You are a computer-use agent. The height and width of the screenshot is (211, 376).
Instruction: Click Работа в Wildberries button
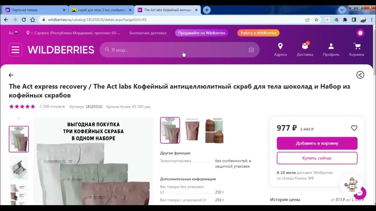(x=258, y=33)
